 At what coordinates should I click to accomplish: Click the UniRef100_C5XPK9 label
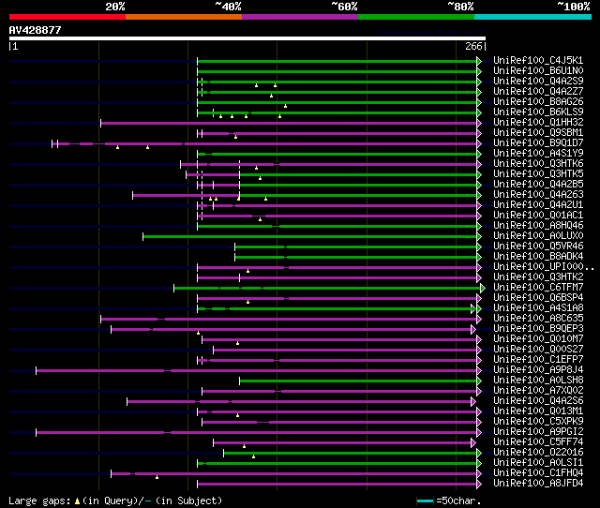pyautogui.click(x=538, y=422)
